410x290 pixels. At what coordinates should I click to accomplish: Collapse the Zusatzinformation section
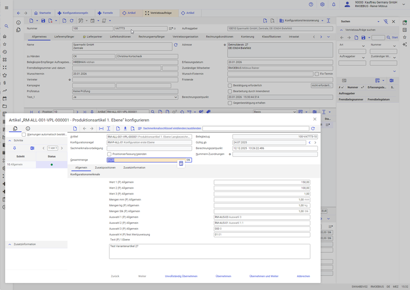coord(10,244)
